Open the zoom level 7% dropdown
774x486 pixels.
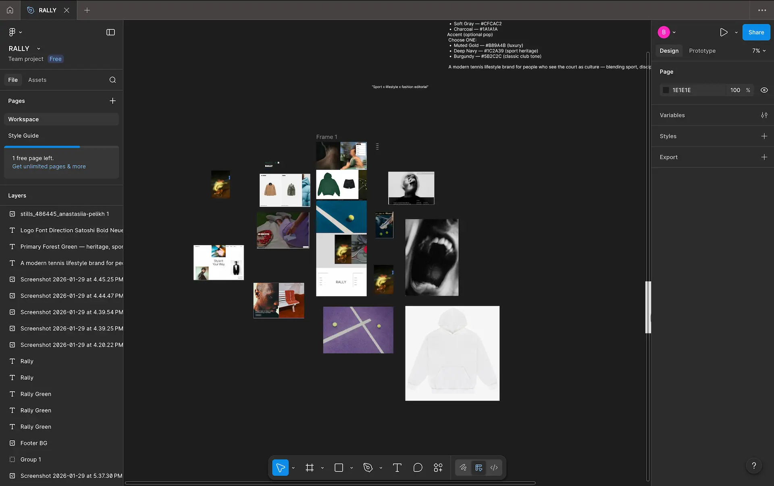click(x=759, y=51)
